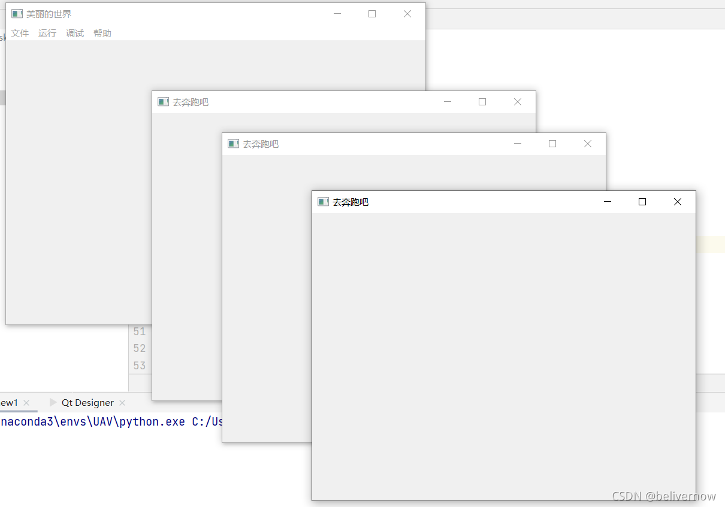The image size is (725, 507).
Task: Maximize the rearmost 去奔跑吧 window
Action: [482, 102]
